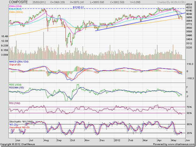Select the Signal (9) legend label
This screenshot has height=147, width=196.
15,65
